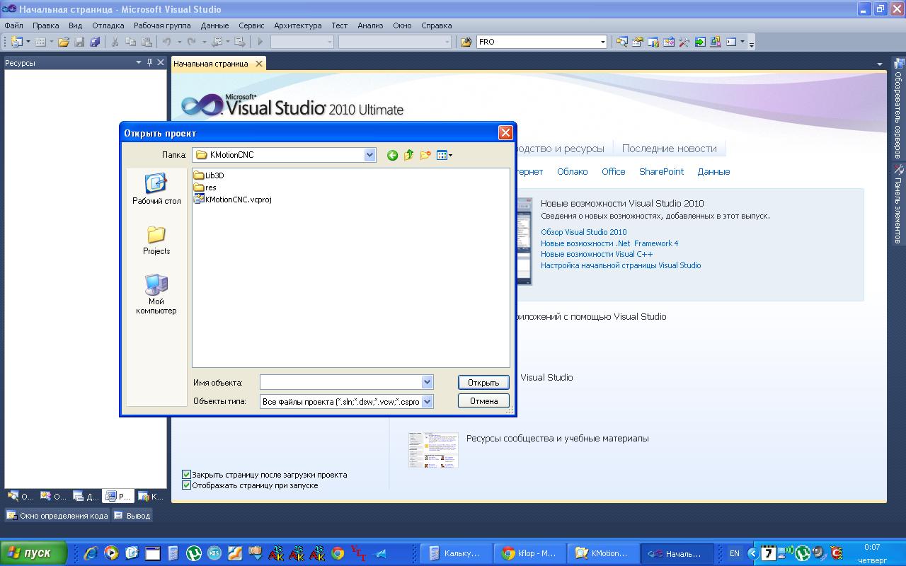The width and height of the screenshot is (906, 566).
Task: Close the Начальная страница tab
Action: [x=259, y=64]
